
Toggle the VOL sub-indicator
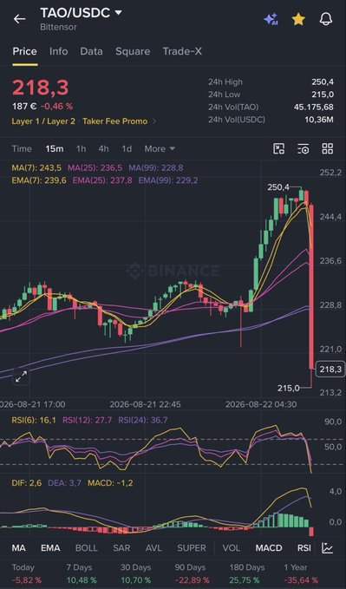point(231,548)
